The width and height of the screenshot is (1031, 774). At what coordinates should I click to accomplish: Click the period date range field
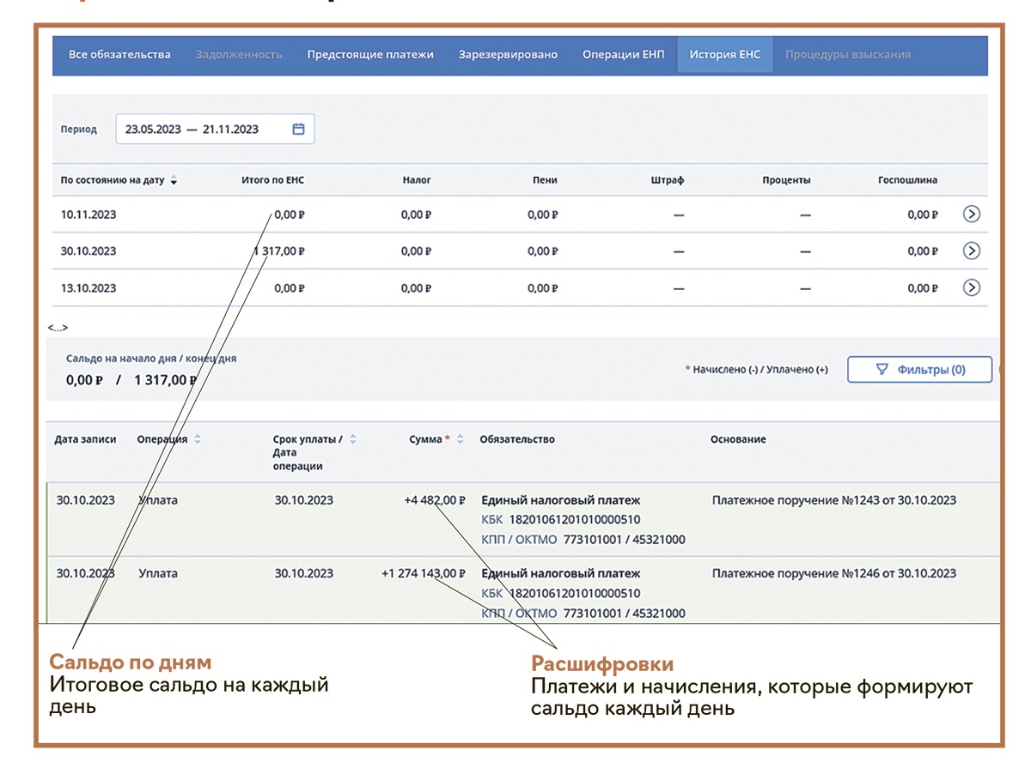[x=206, y=130]
